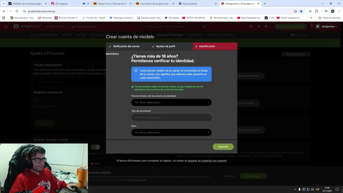Viewport: 343px width, 193px height.
Task: Open Stripchat messages icon
Action: pos(251,27)
